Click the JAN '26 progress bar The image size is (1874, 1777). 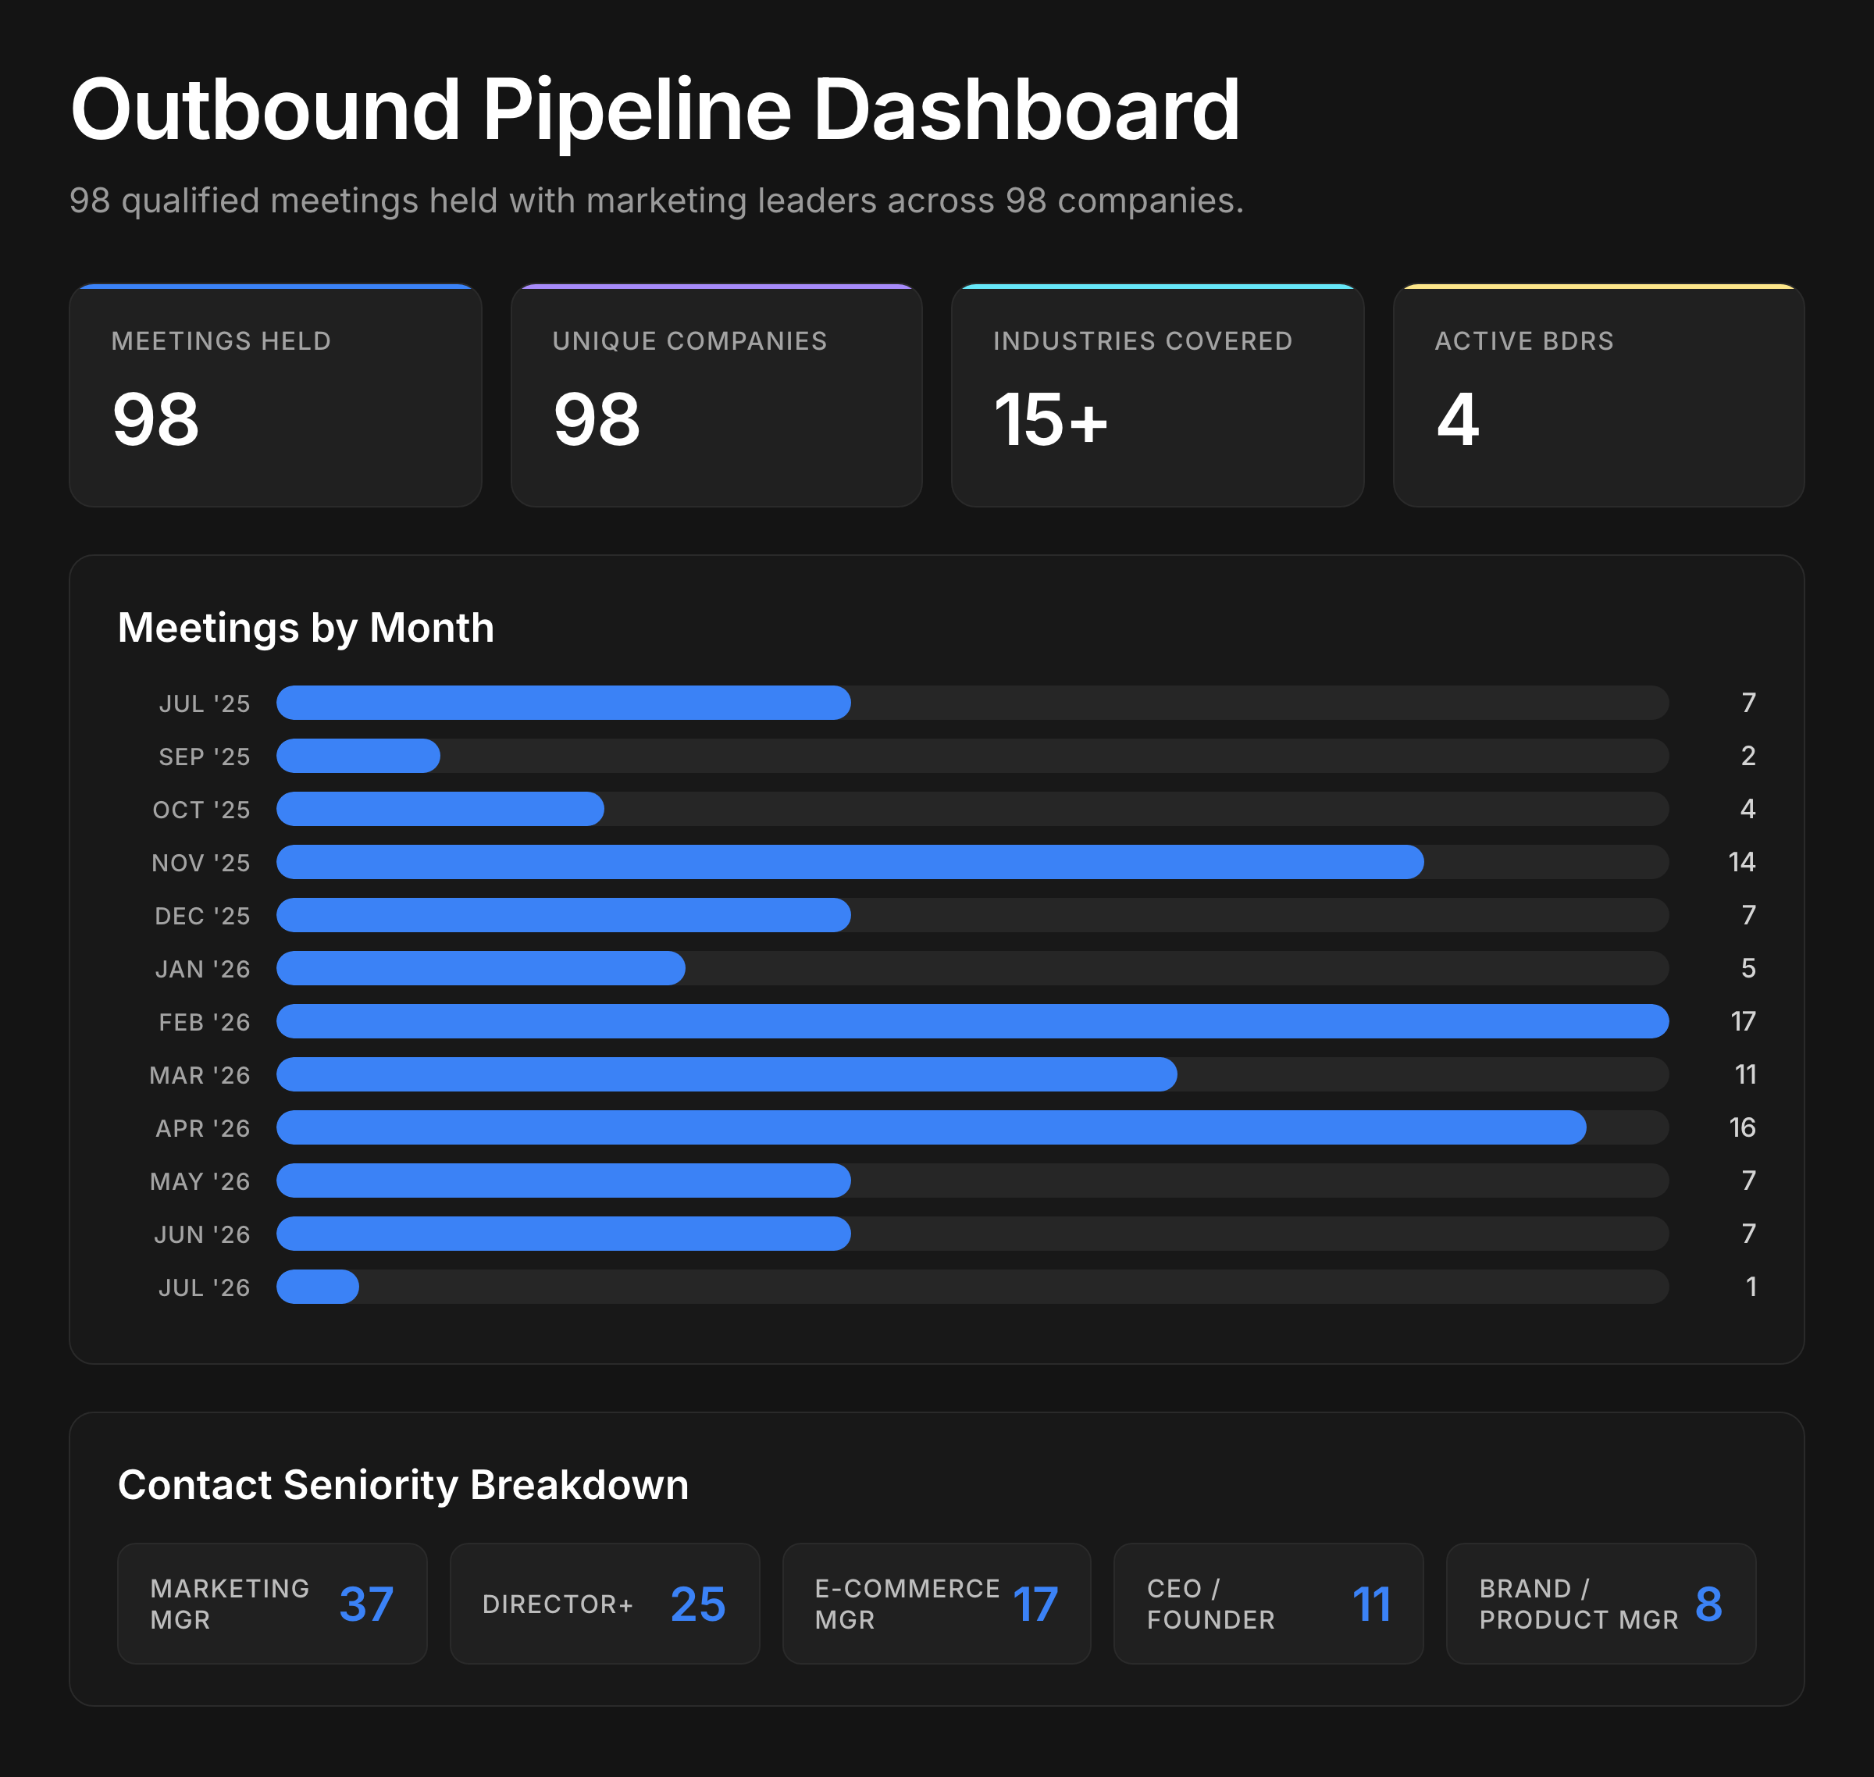pos(972,968)
